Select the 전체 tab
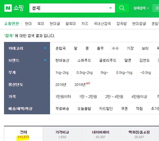The height and width of the screenshot is (141, 159). 23,134
